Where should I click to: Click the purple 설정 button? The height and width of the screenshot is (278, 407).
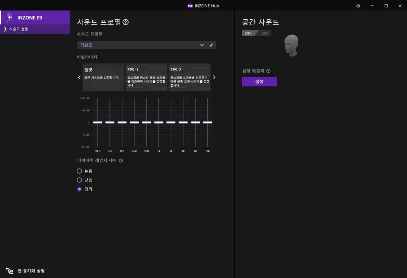pos(259,82)
